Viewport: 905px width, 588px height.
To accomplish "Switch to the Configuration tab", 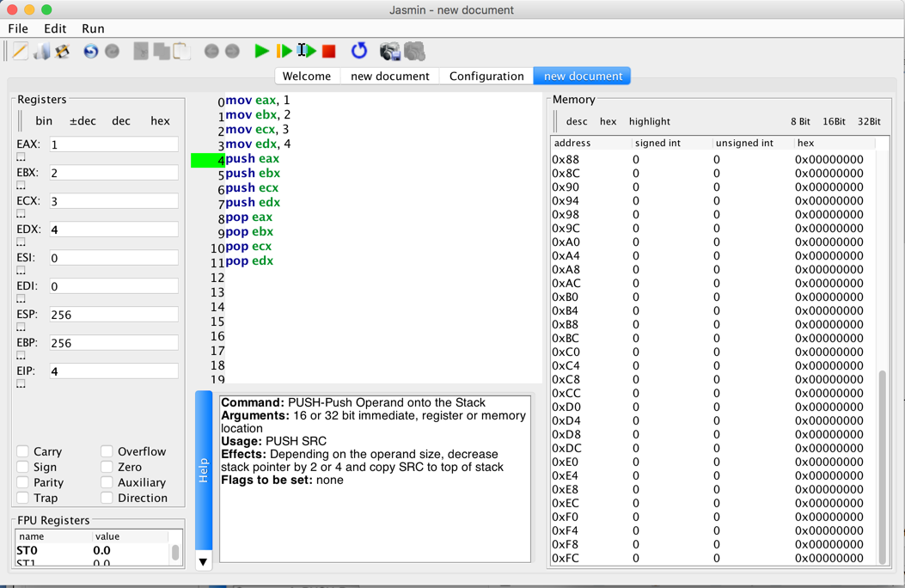I will coord(486,76).
